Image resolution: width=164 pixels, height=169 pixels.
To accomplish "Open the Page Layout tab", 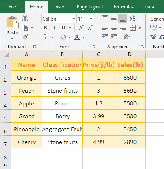I will (90, 7).
